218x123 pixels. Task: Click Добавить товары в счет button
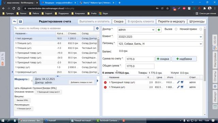click(81, 82)
